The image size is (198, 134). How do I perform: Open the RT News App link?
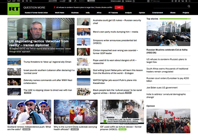pyautogui.click(x=154, y=1)
